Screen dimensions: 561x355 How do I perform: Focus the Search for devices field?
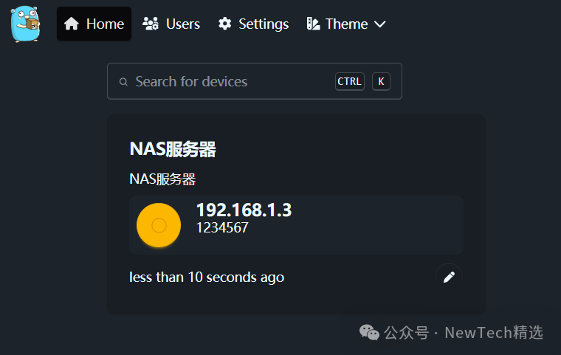(221, 81)
